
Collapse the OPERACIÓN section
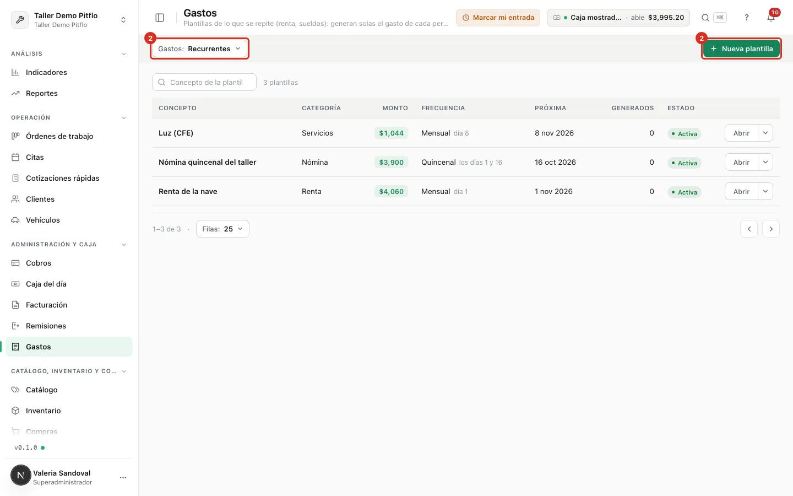pos(124,118)
